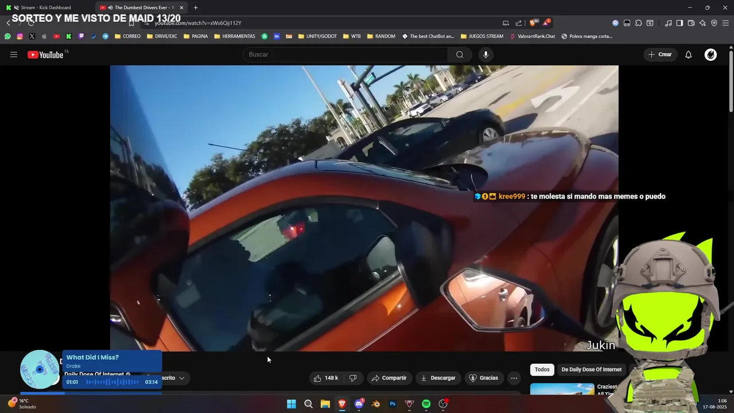Open Spotify from the Windows taskbar
The width and height of the screenshot is (734, 413).
426,404
